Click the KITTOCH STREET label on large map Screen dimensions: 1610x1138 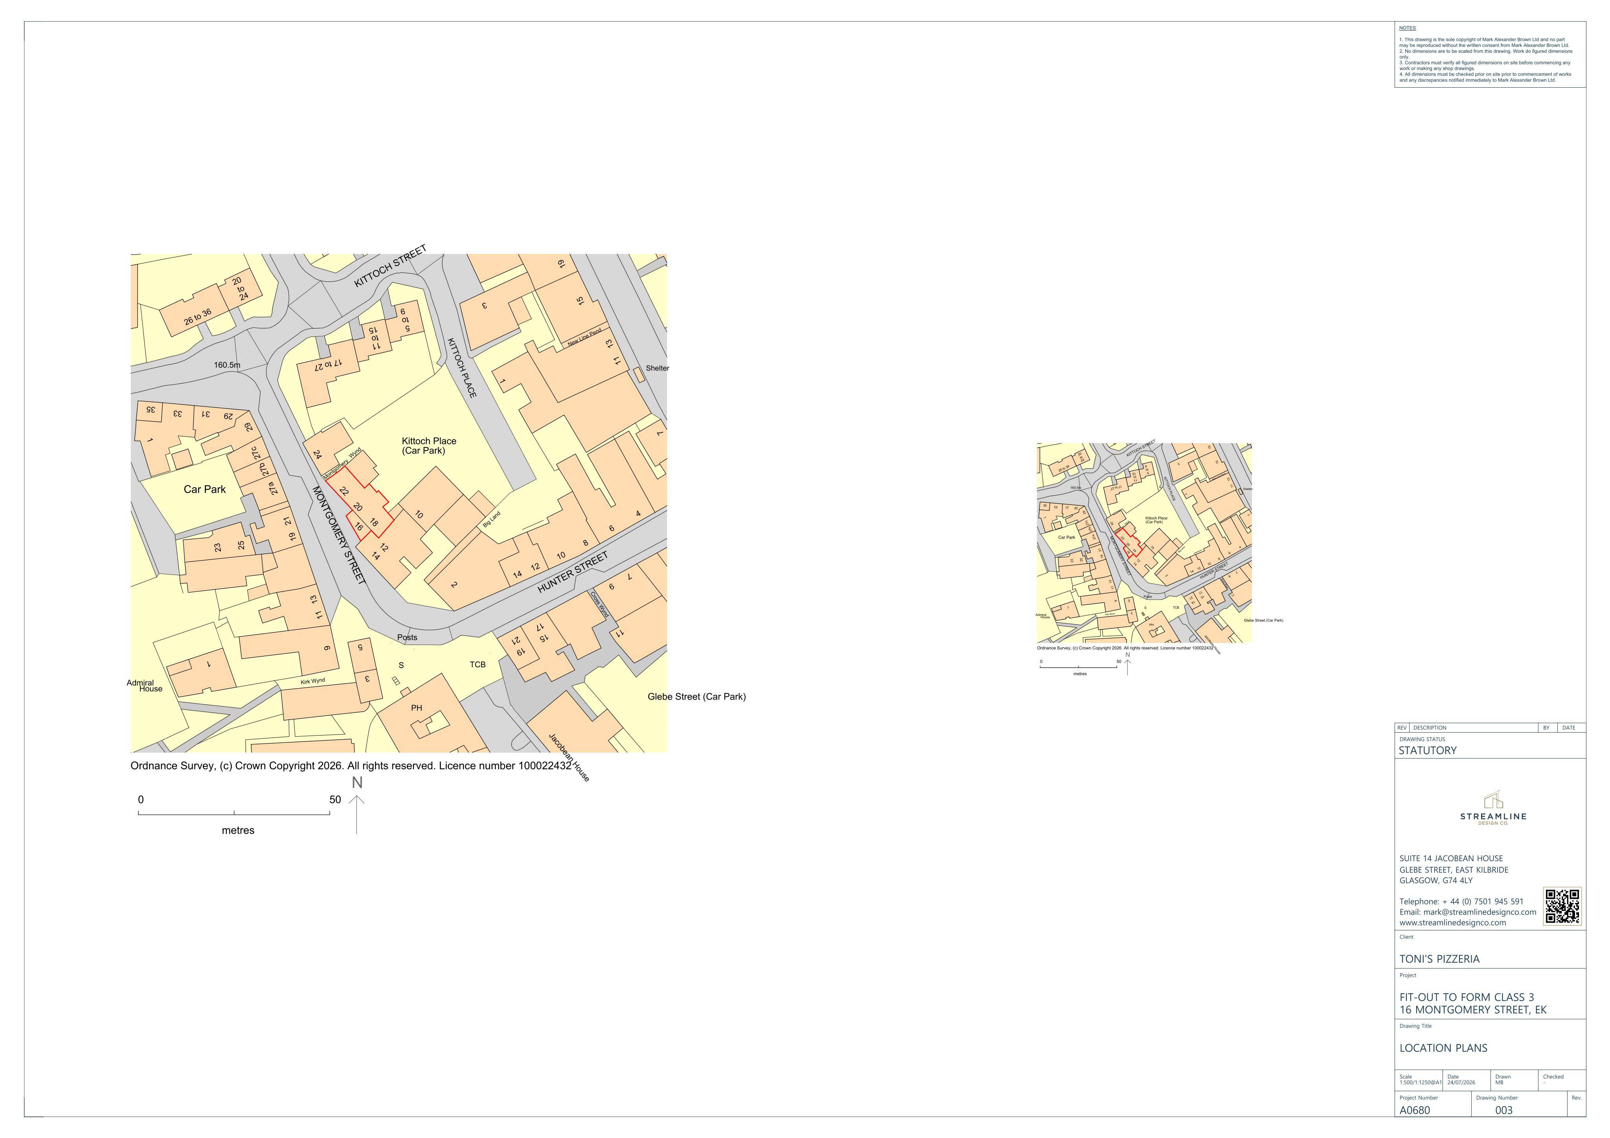pyautogui.click(x=390, y=266)
